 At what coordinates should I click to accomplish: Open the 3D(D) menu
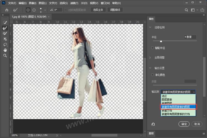(84, 3)
